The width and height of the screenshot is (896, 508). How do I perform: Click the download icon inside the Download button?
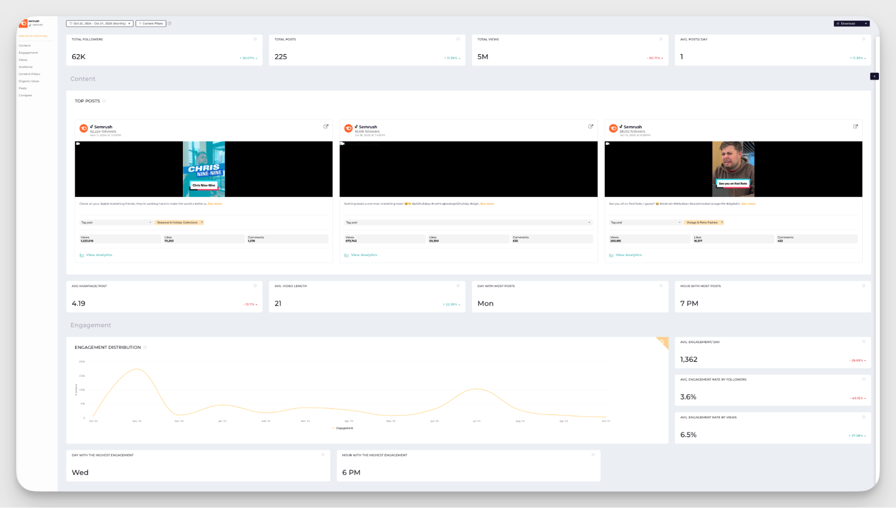pos(837,23)
